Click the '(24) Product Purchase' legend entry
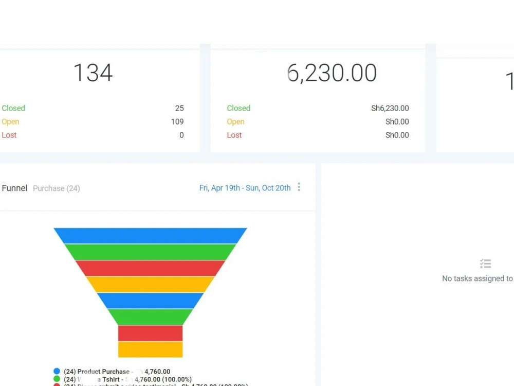The image size is (514, 386). pos(117,372)
